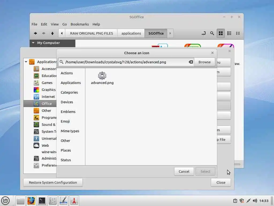
Task: Choose the Mime types icon category
Action: [70, 131]
